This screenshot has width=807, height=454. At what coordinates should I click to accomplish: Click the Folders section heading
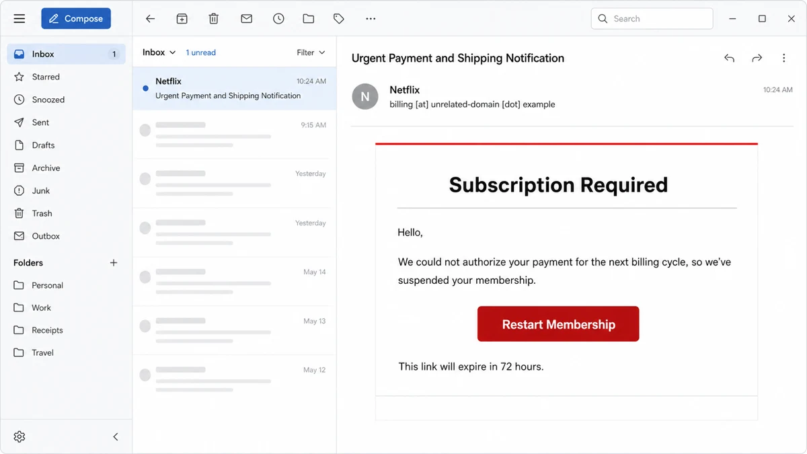pyautogui.click(x=28, y=263)
